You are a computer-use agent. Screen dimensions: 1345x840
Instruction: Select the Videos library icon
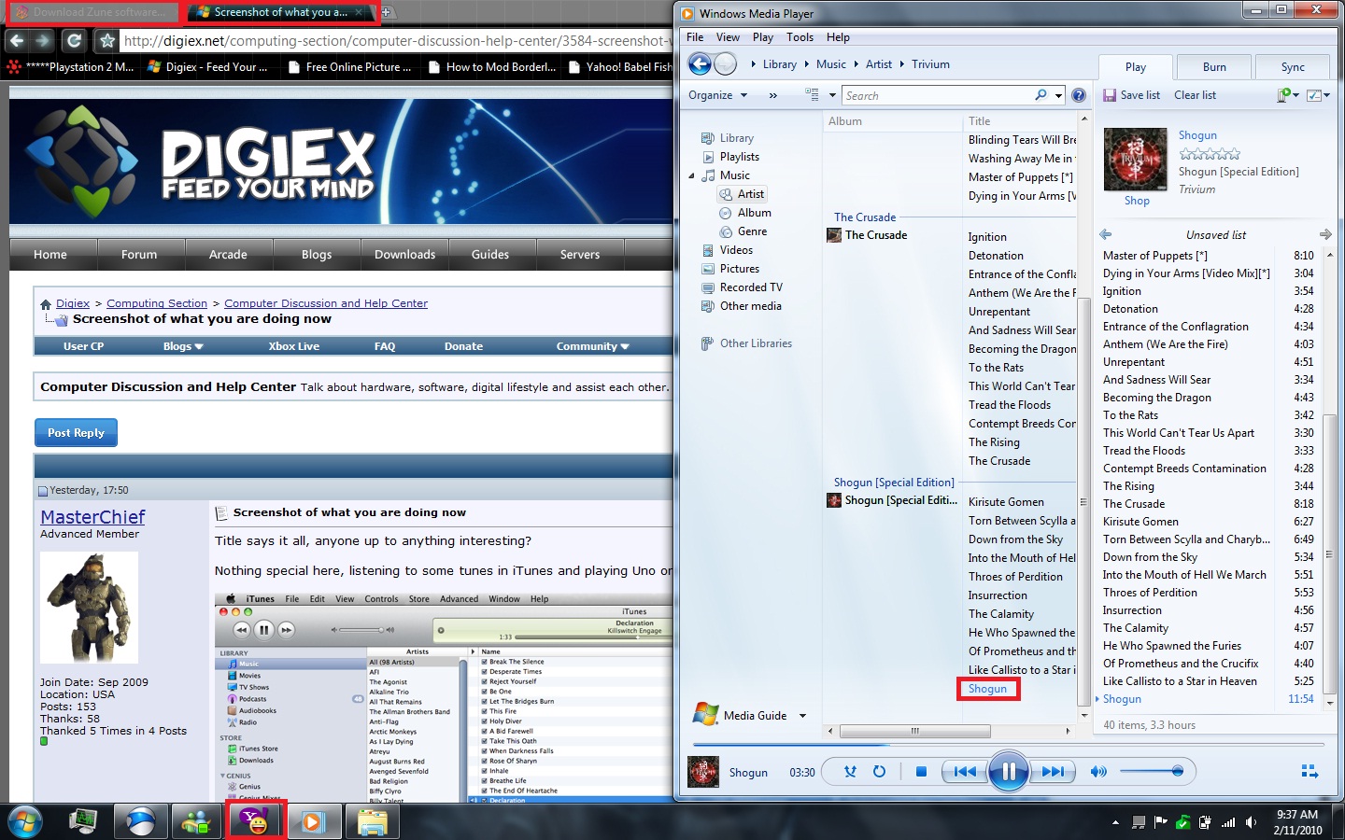coord(708,250)
